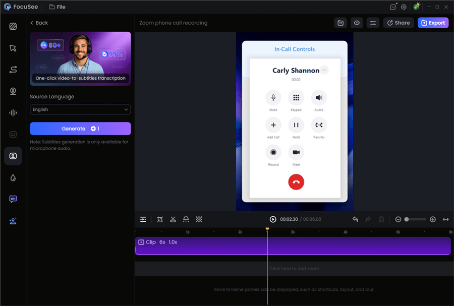This screenshot has height=306, width=454.
Task: Open the Source Language dropdown
Action: pyautogui.click(x=80, y=109)
